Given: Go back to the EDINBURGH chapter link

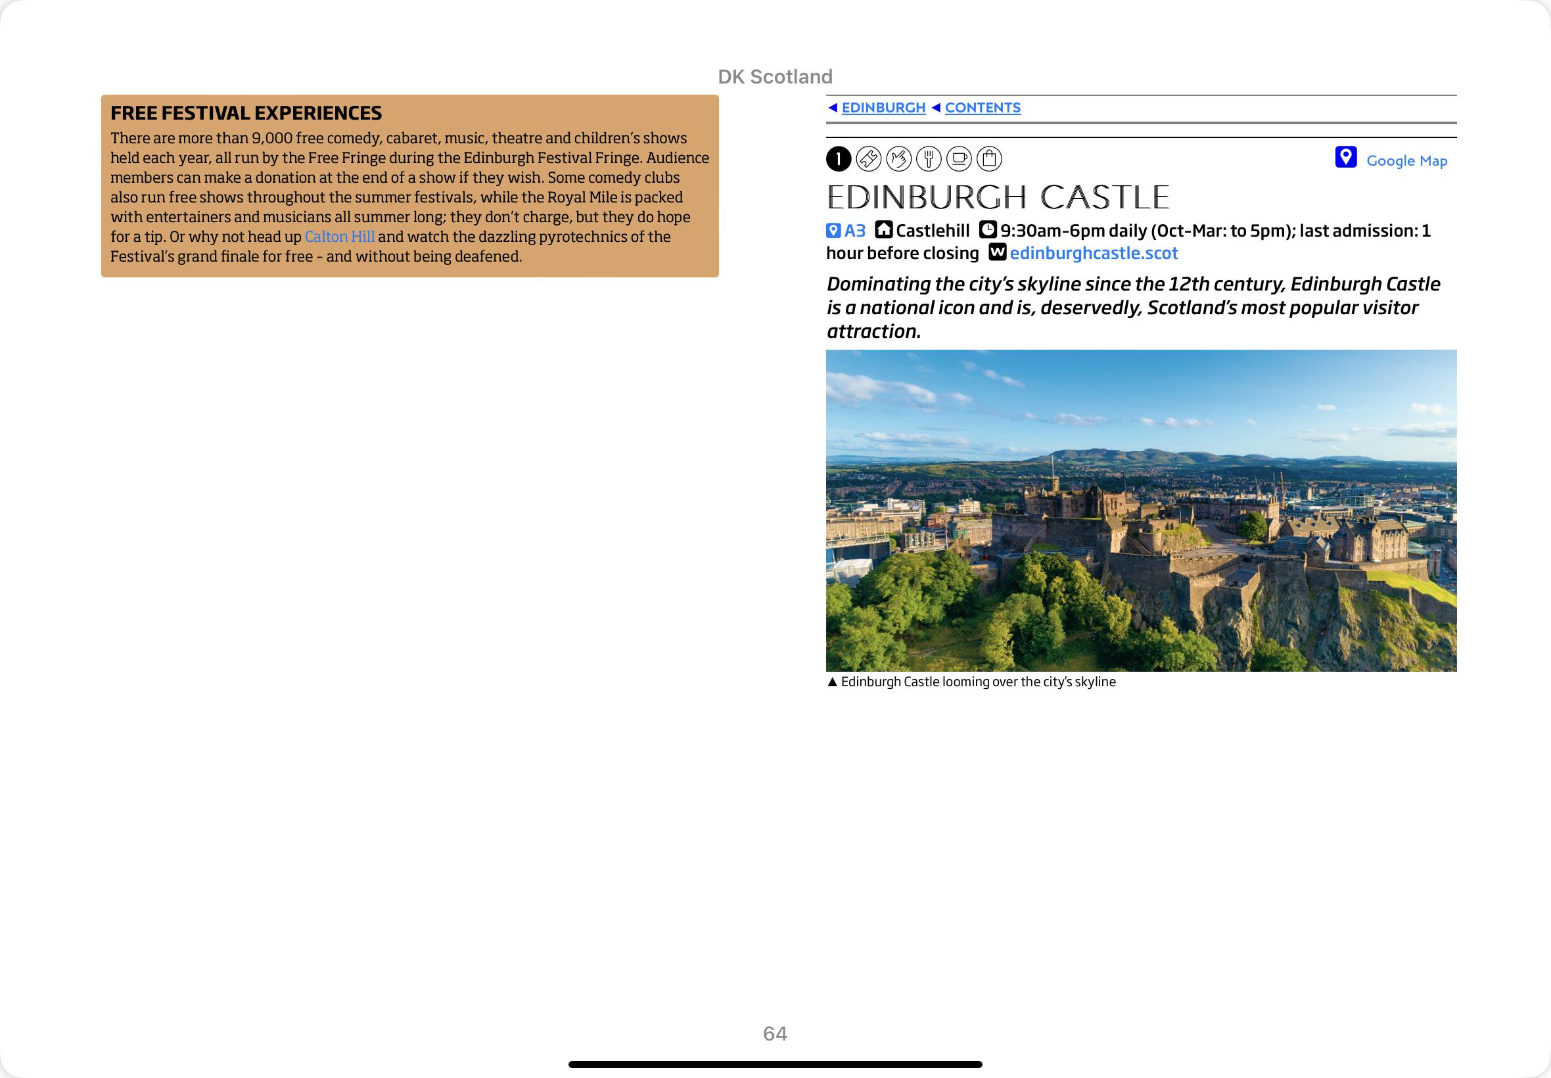Looking at the screenshot, I should tap(883, 108).
